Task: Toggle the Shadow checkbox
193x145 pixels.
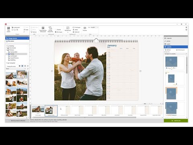Action: [x=56, y=30]
